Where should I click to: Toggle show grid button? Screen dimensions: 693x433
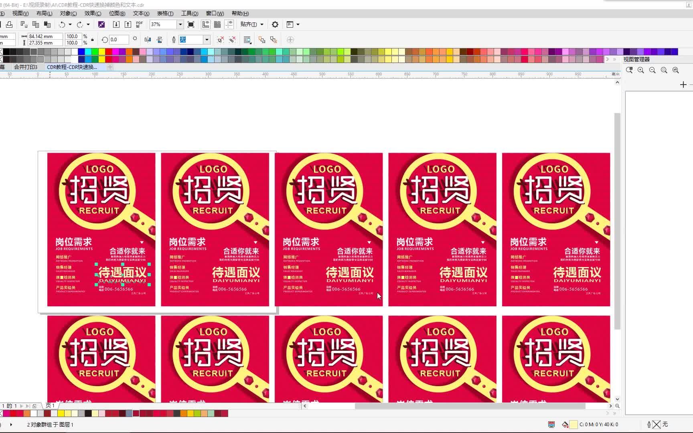pos(217,24)
